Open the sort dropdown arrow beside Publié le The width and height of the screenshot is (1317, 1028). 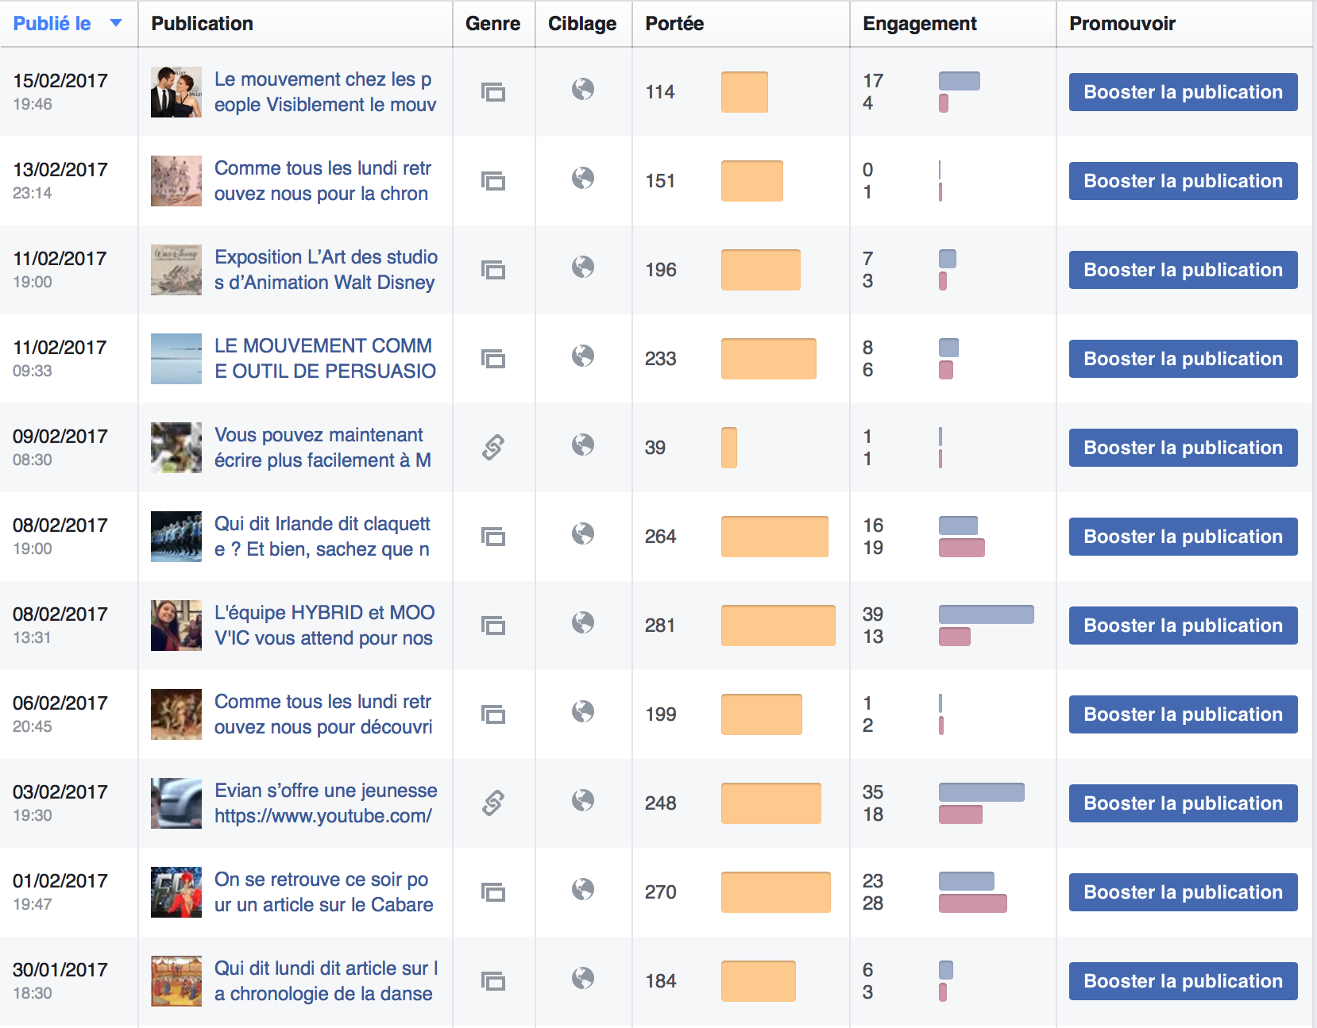tap(116, 23)
